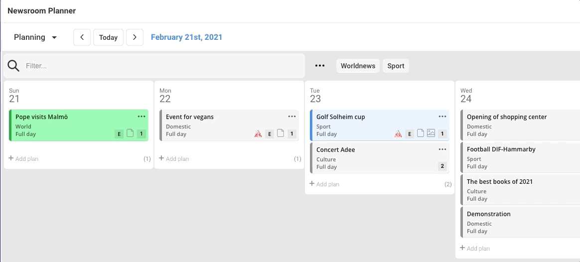Advance to the next date with right chevron
This screenshot has height=262, width=580.
(x=135, y=37)
